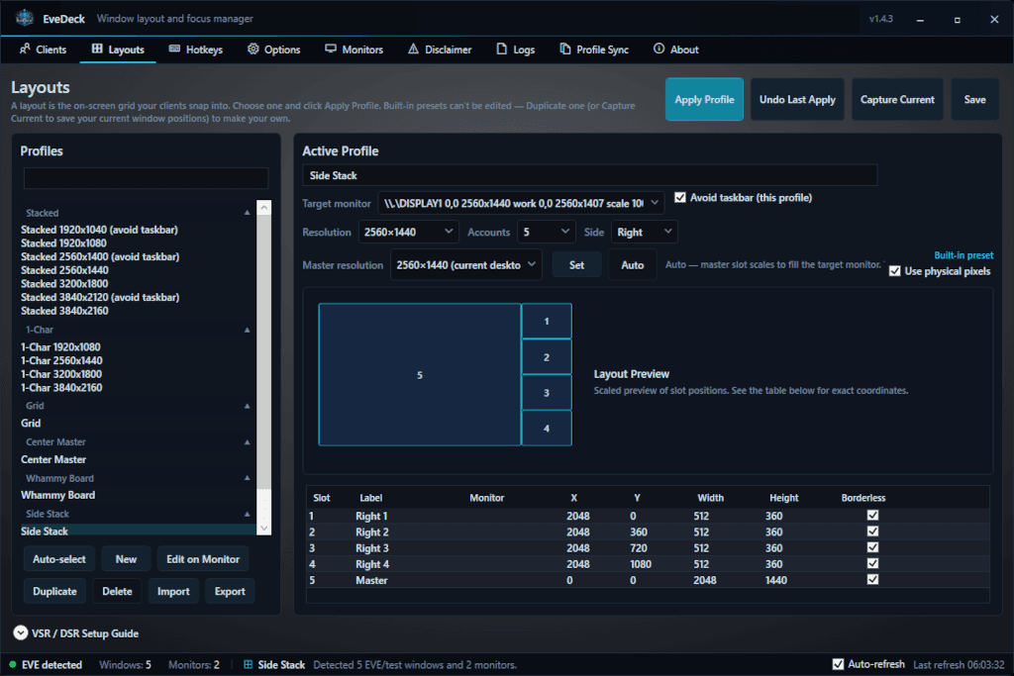
Task: Click the Width column header
Action: point(710,498)
